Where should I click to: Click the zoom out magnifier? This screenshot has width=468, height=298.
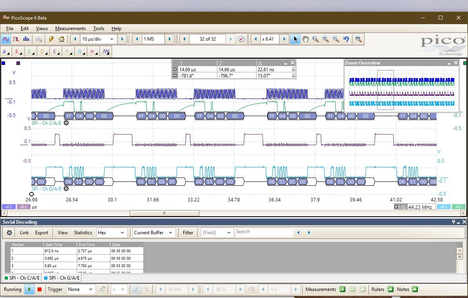click(x=336, y=39)
